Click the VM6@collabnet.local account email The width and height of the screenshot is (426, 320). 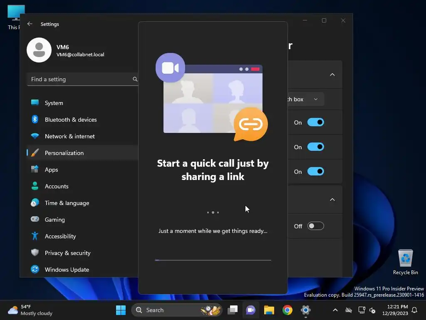80,55
